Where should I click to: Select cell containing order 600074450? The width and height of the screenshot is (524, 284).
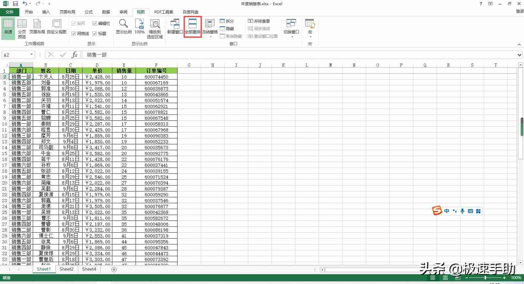coord(157,77)
